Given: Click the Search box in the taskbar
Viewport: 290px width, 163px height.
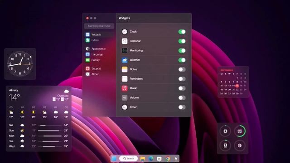Looking at the screenshot, I should pyautogui.click(x=129, y=158).
